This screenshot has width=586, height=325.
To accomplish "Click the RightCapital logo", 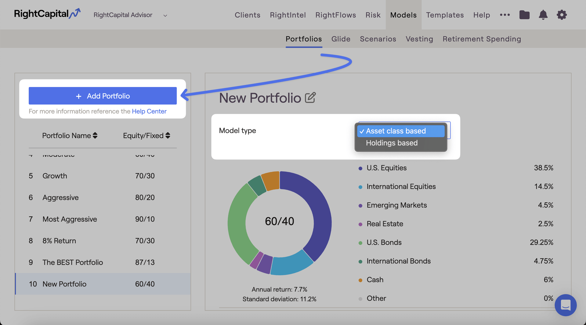I will point(47,14).
